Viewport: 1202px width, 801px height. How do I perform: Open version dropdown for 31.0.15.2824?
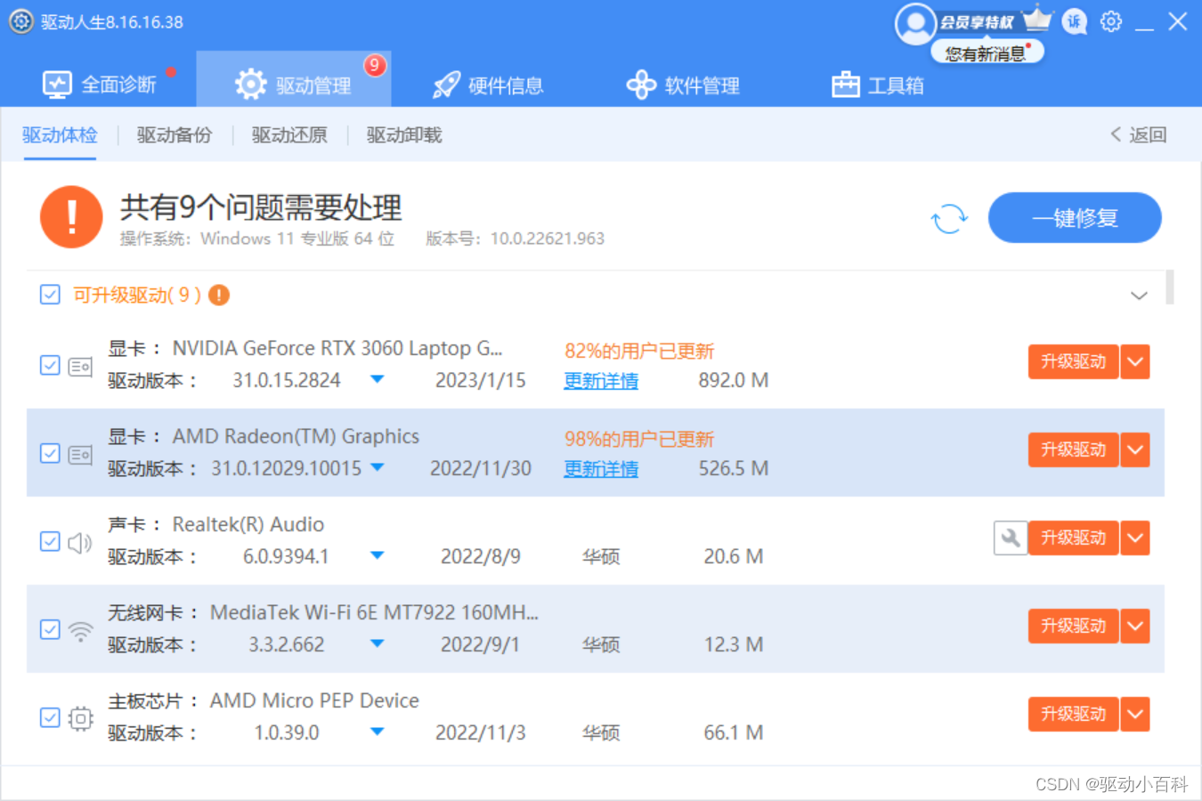[x=378, y=380]
